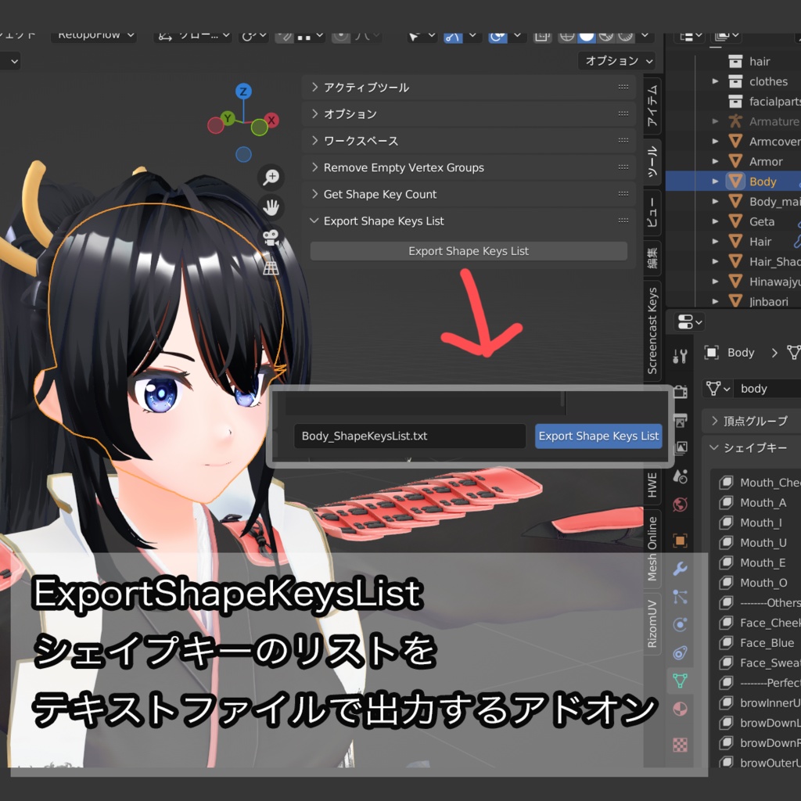Snap view to the red X axis gizmo

tap(271, 120)
